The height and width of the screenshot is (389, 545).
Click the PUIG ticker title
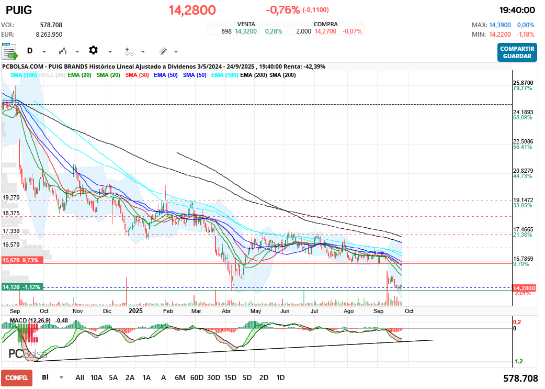(19, 10)
